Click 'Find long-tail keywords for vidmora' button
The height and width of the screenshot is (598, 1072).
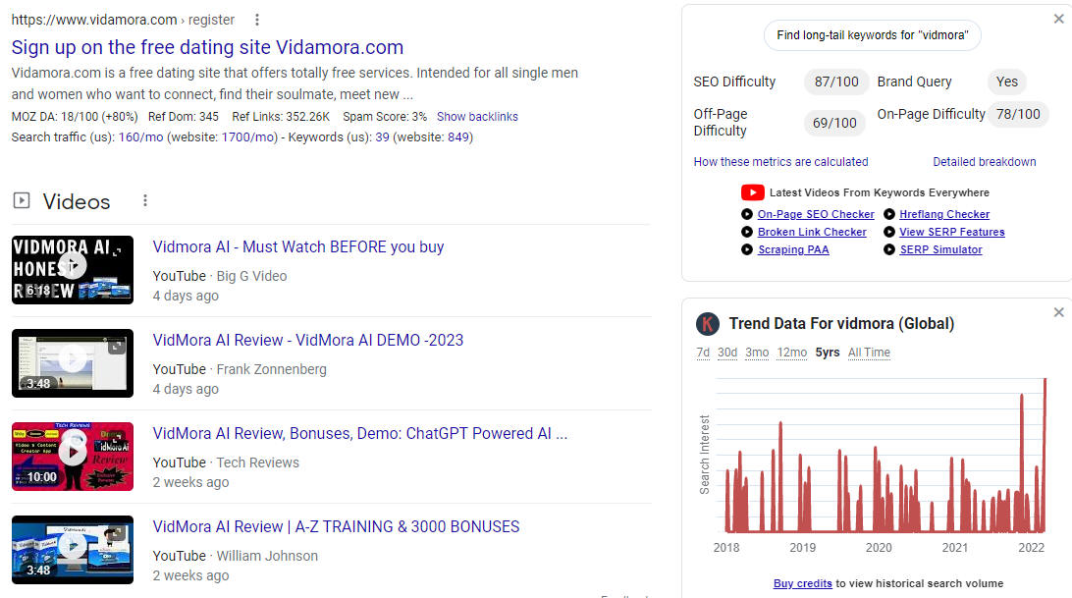(873, 35)
